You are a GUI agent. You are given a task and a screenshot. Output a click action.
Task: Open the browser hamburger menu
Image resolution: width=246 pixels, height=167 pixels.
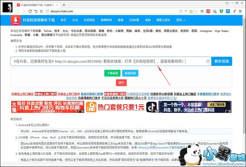[240, 11]
